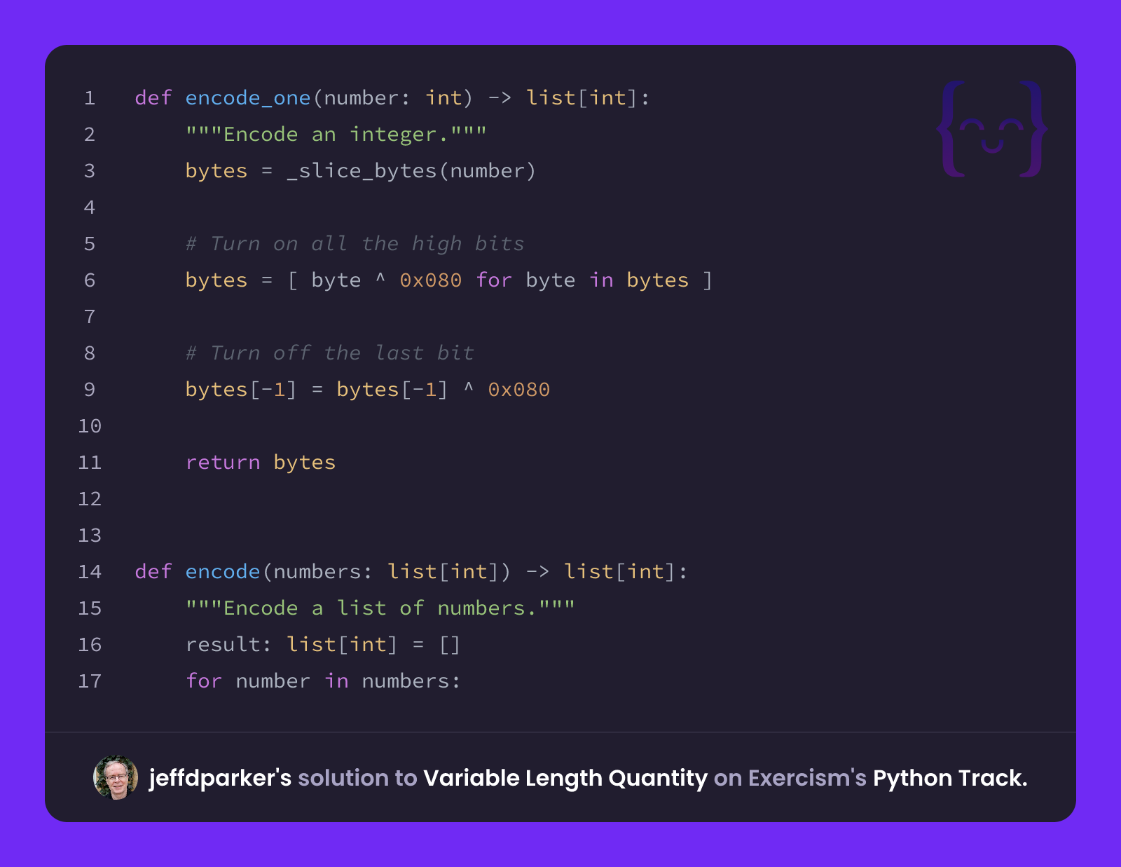Click line number 17 in the gutter
1121x867 pixels.
click(90, 681)
